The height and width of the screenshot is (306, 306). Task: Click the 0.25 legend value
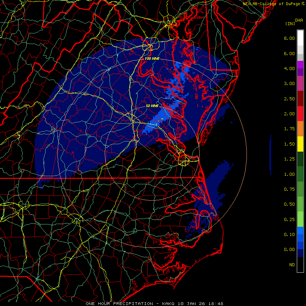click(289, 220)
